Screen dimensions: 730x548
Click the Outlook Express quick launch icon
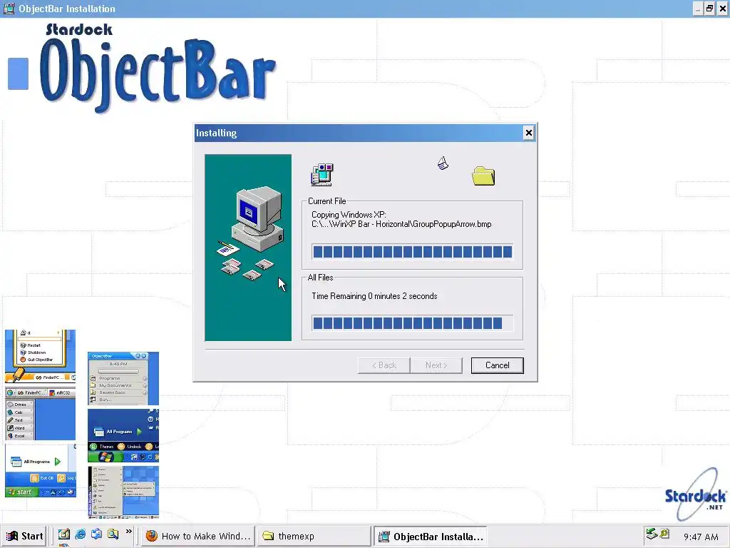click(96, 534)
